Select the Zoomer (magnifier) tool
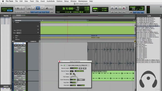 click(29, 8)
